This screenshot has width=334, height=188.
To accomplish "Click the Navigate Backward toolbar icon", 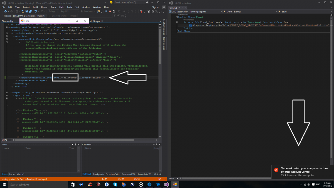I will point(6,11).
